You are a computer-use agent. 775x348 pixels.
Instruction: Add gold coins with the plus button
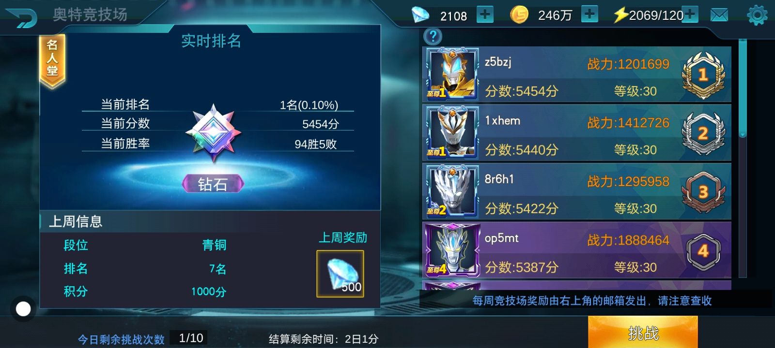click(x=589, y=14)
